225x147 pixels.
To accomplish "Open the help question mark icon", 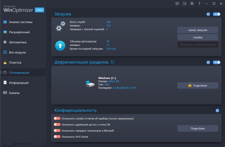I will (199, 4).
